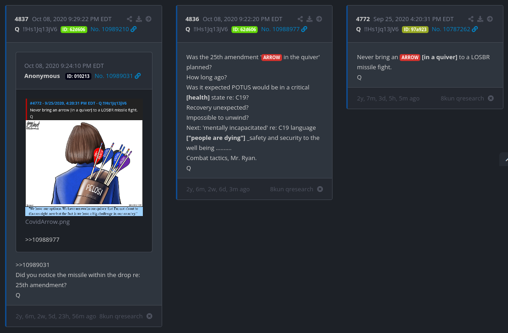Follow the >>10988977 reply reference

pos(42,239)
